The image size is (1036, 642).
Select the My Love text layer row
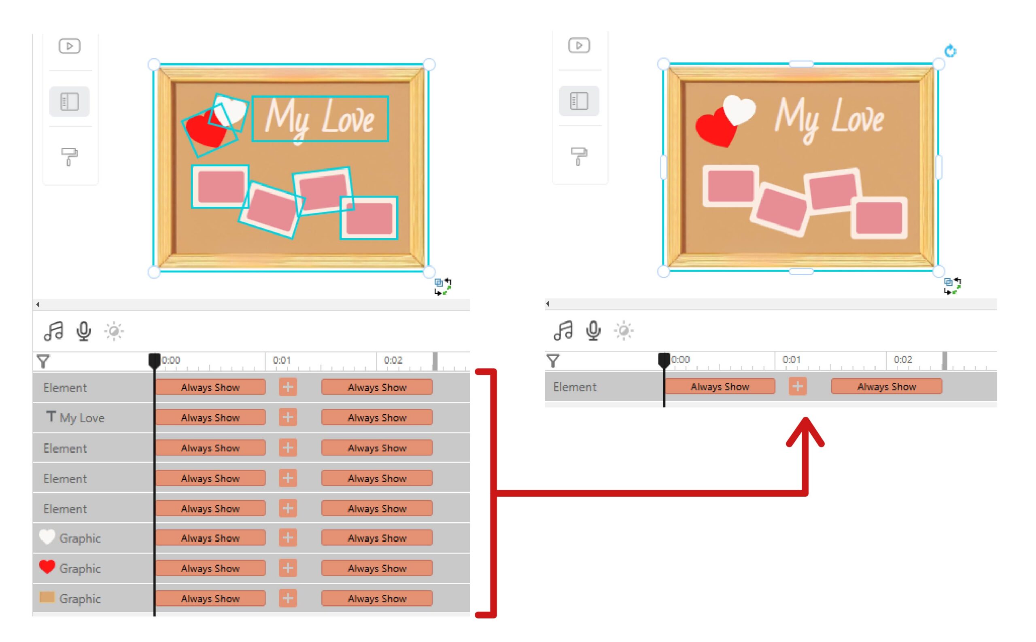pos(82,418)
